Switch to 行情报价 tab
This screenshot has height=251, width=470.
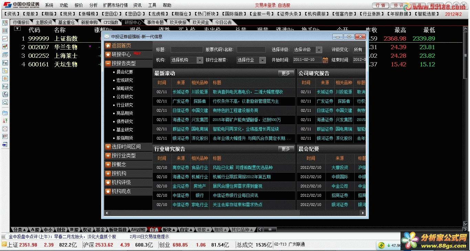(x=21, y=22)
